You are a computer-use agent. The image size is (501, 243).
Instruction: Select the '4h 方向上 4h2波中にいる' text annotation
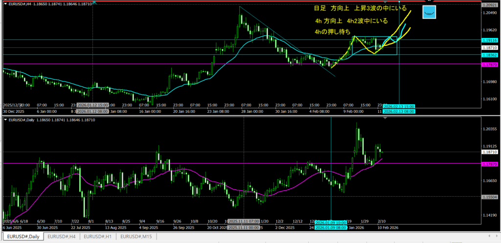(351, 21)
